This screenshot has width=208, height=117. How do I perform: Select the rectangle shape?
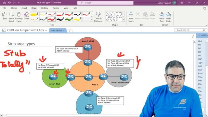coord(110,17)
